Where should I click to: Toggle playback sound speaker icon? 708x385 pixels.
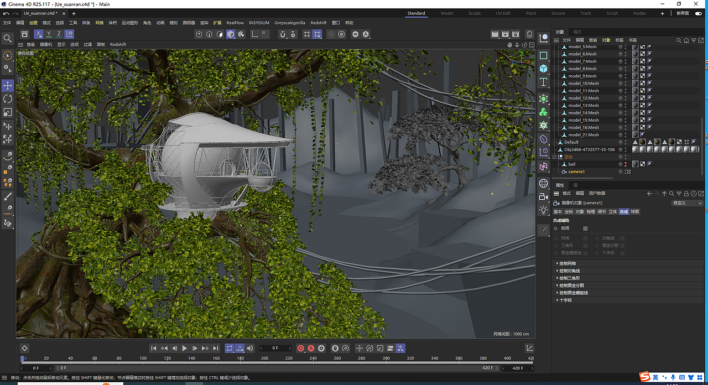click(x=250, y=348)
